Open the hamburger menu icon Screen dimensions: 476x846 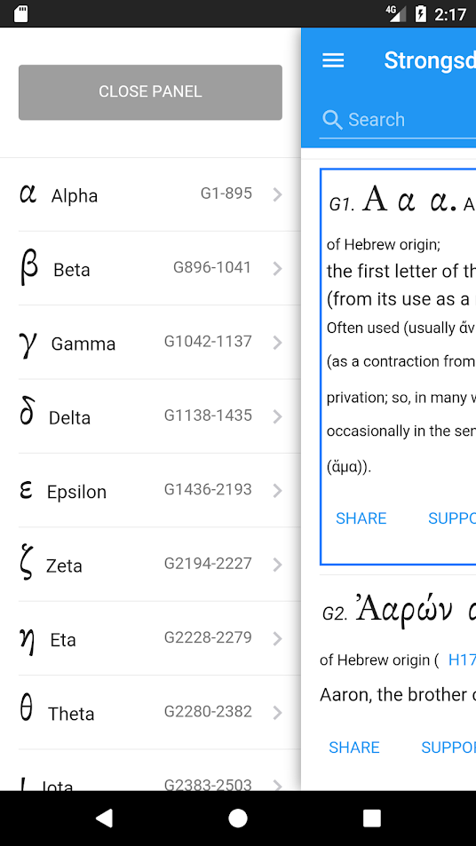[x=333, y=60]
